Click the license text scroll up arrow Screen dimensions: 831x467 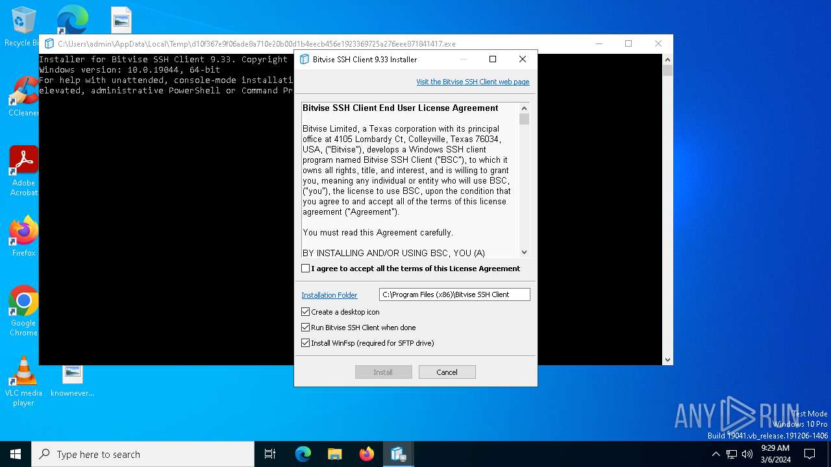[524, 108]
